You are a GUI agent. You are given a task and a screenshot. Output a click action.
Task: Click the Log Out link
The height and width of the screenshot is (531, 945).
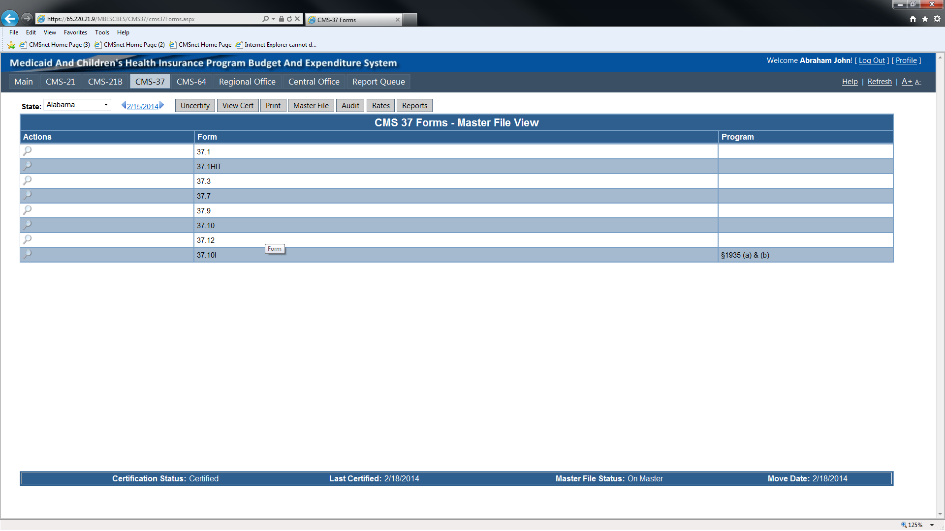872,60
